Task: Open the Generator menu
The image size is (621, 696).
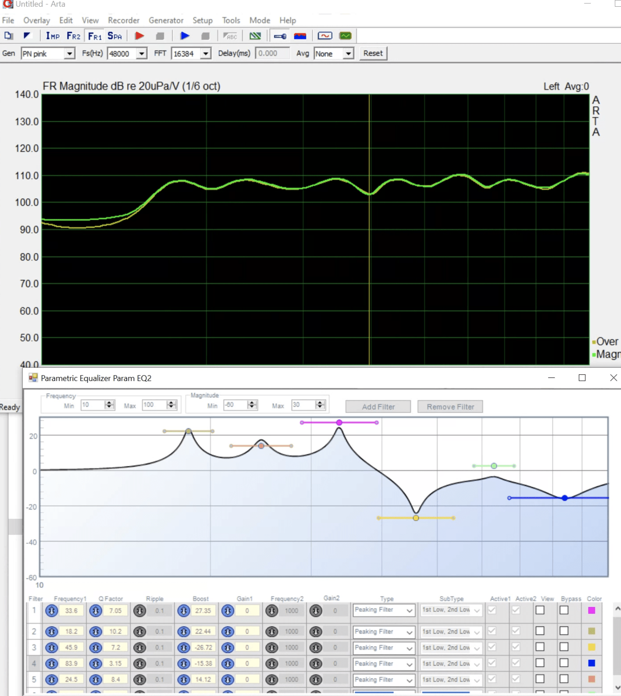Action: [x=166, y=20]
